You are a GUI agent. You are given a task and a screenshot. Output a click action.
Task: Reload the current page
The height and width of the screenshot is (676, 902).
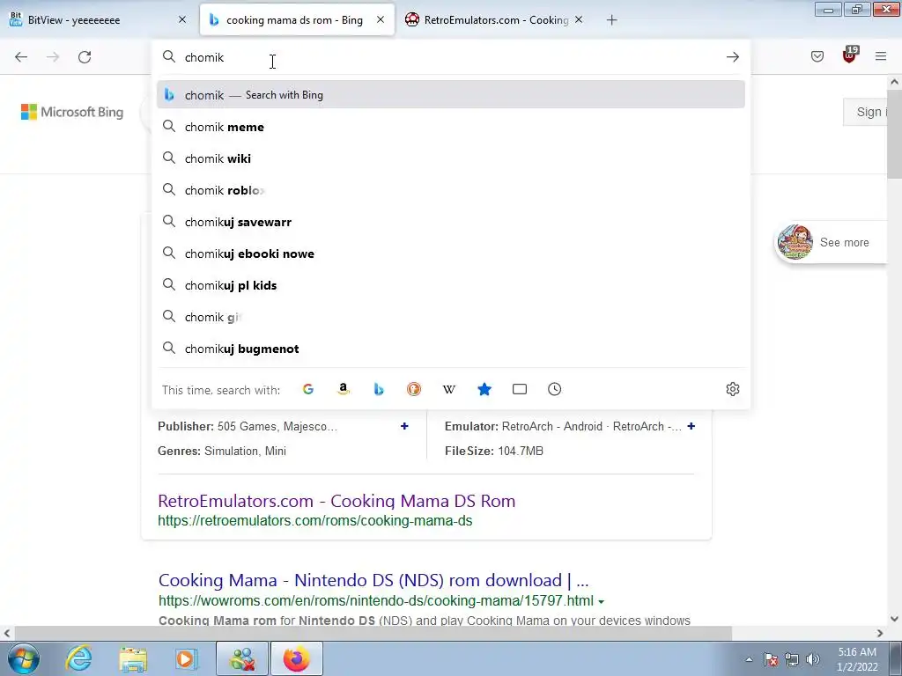click(x=85, y=57)
